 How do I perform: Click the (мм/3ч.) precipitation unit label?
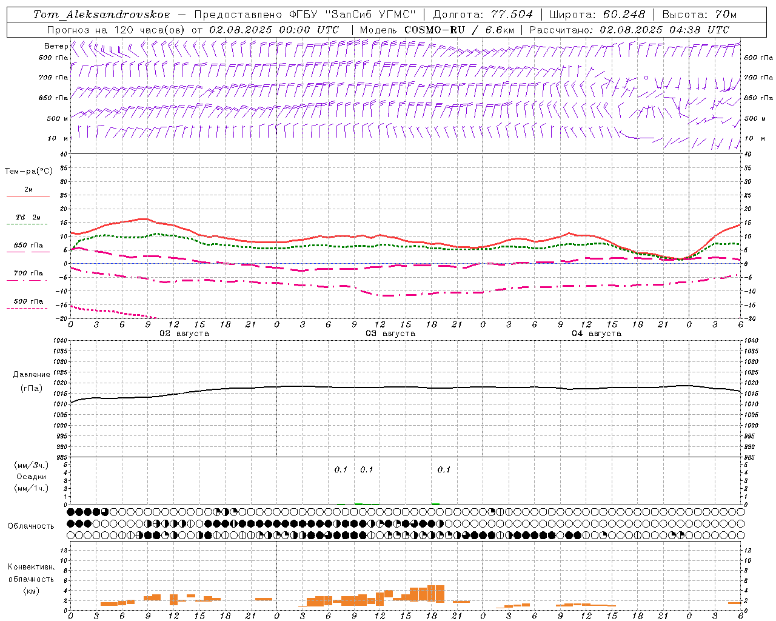point(31,465)
